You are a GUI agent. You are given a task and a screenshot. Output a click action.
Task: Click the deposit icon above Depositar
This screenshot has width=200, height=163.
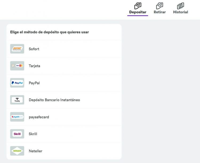point(138,6)
